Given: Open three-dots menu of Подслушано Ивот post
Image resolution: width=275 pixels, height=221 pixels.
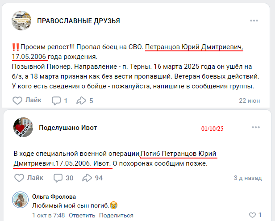Looking at the screenshot, I should pyautogui.click(x=254, y=128).
